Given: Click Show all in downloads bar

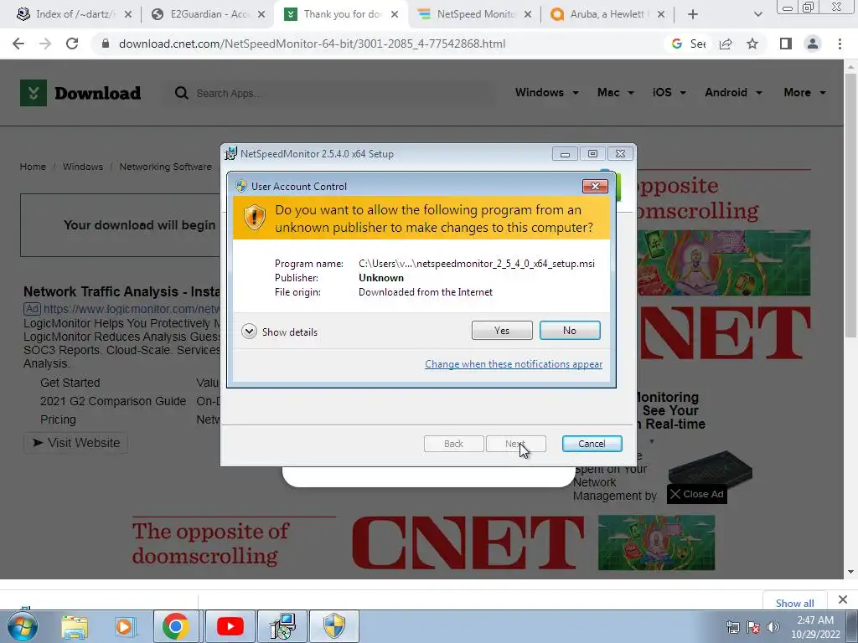Looking at the screenshot, I should click(x=794, y=603).
